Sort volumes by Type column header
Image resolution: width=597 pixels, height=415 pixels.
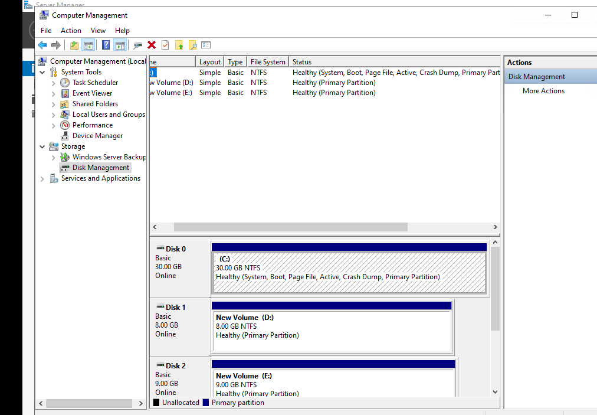[x=235, y=62]
